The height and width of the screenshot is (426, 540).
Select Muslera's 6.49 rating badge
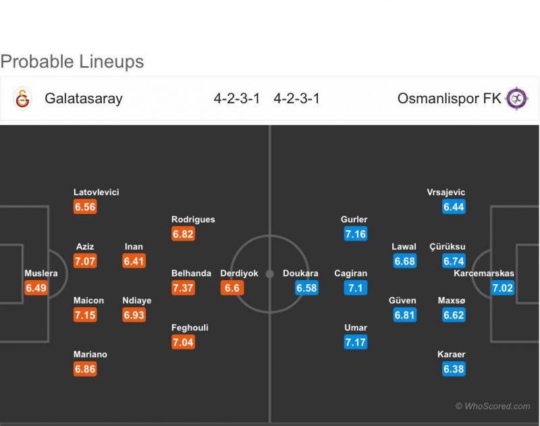(36, 288)
